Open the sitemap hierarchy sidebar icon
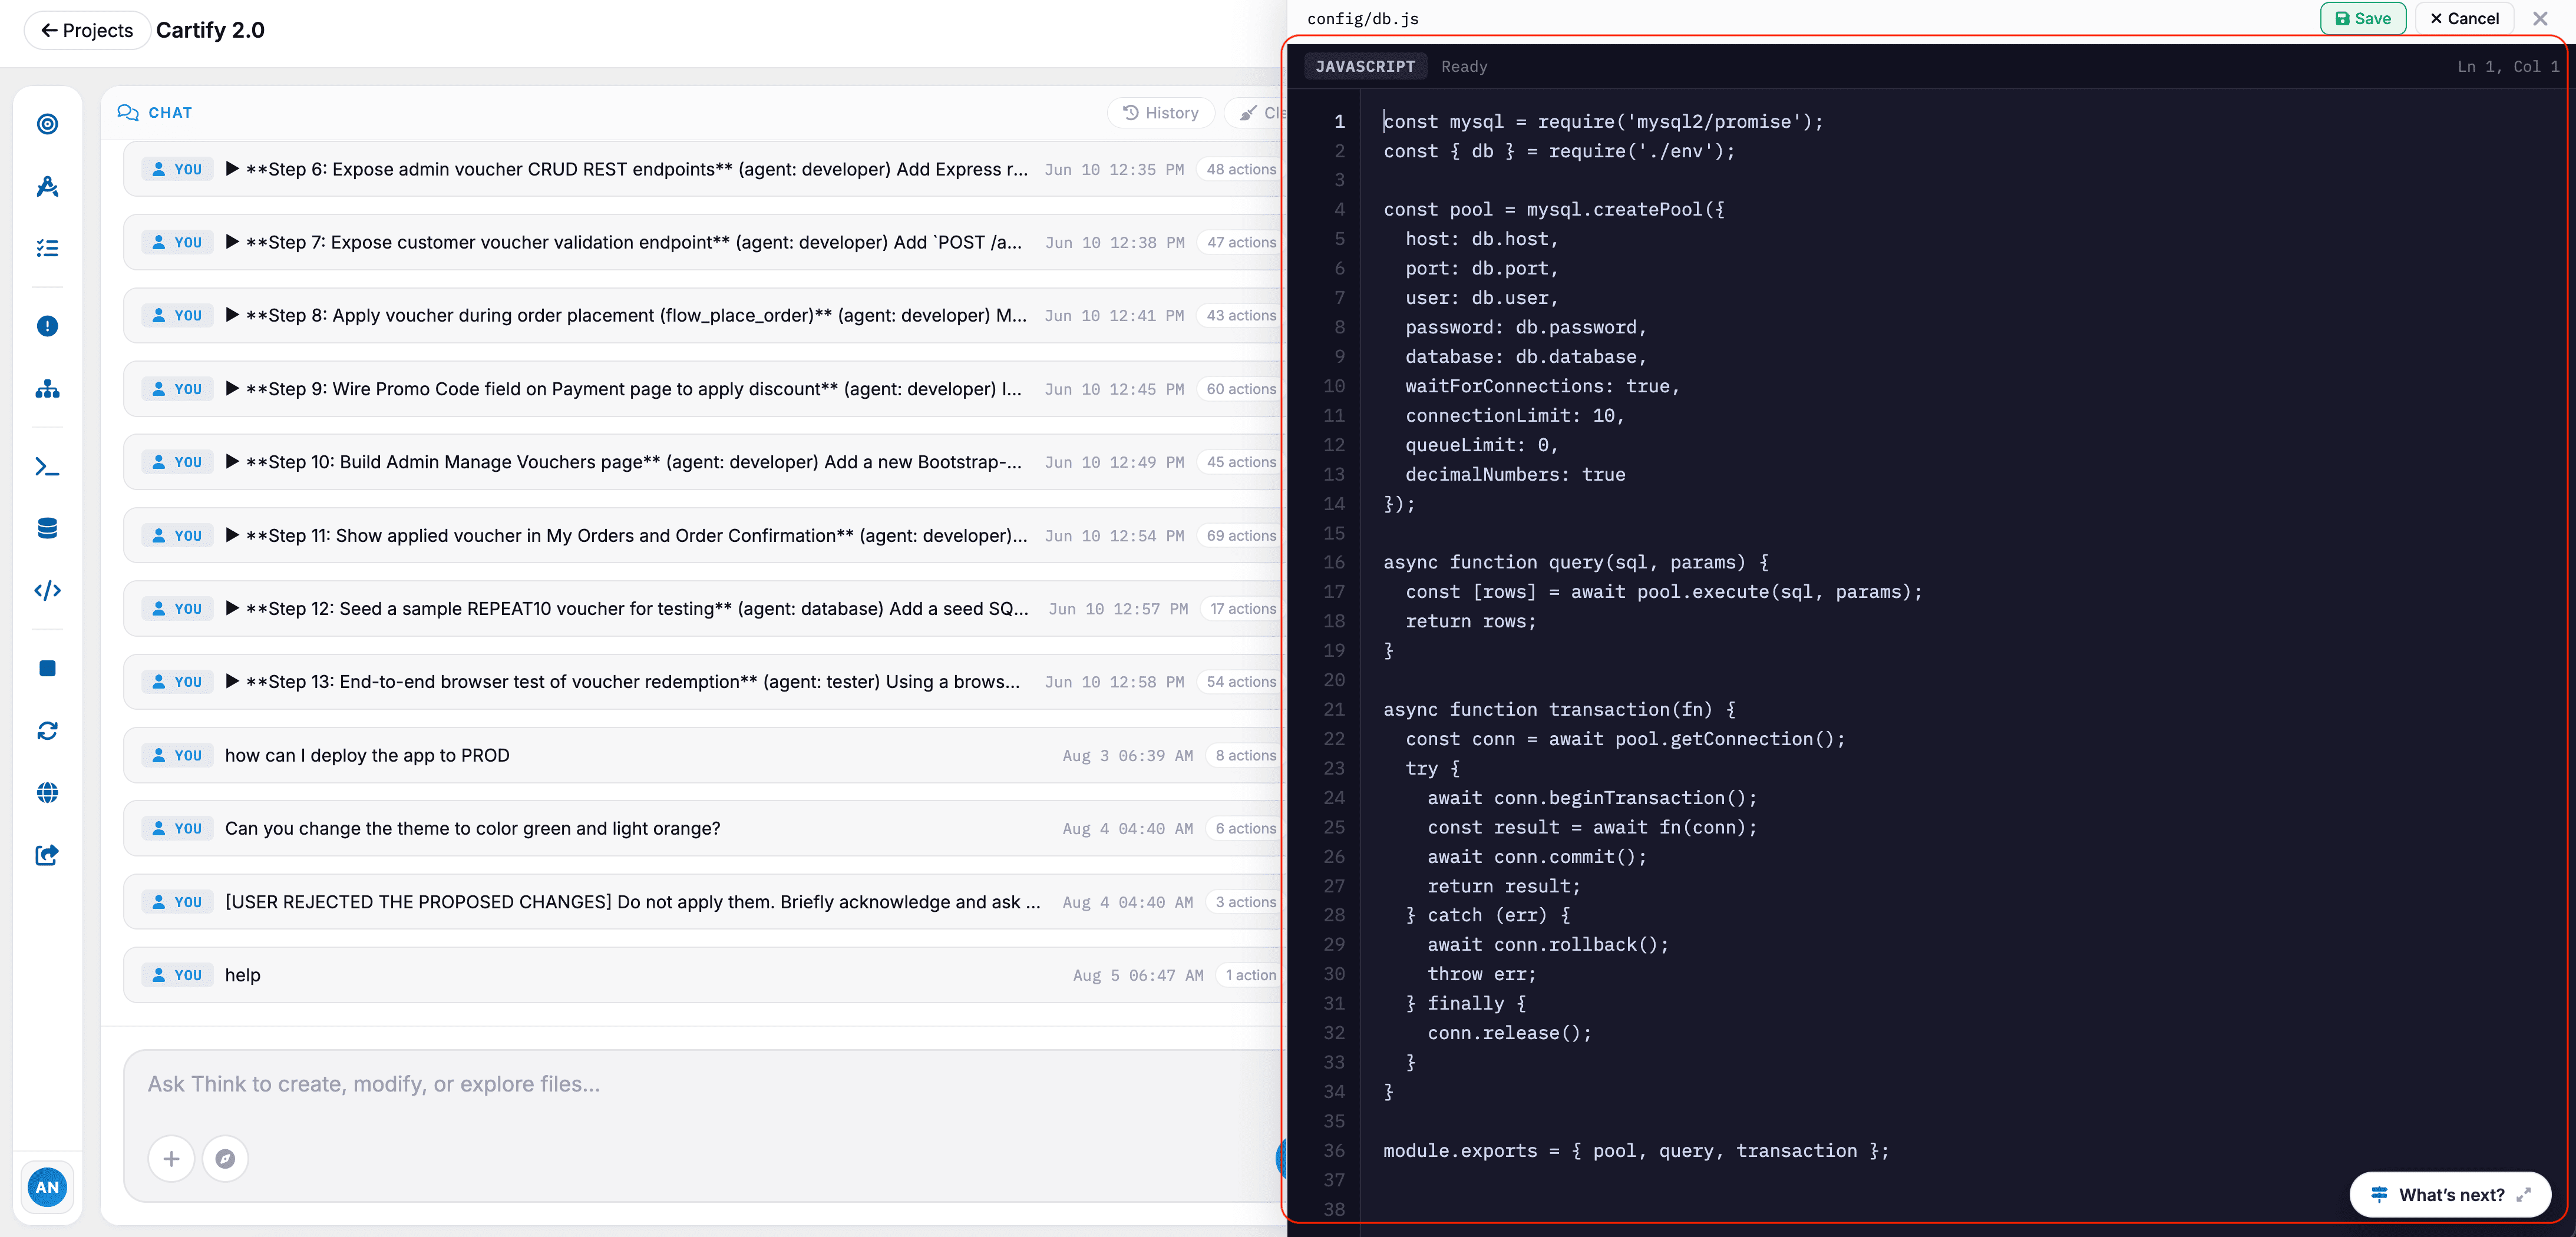 [47, 389]
